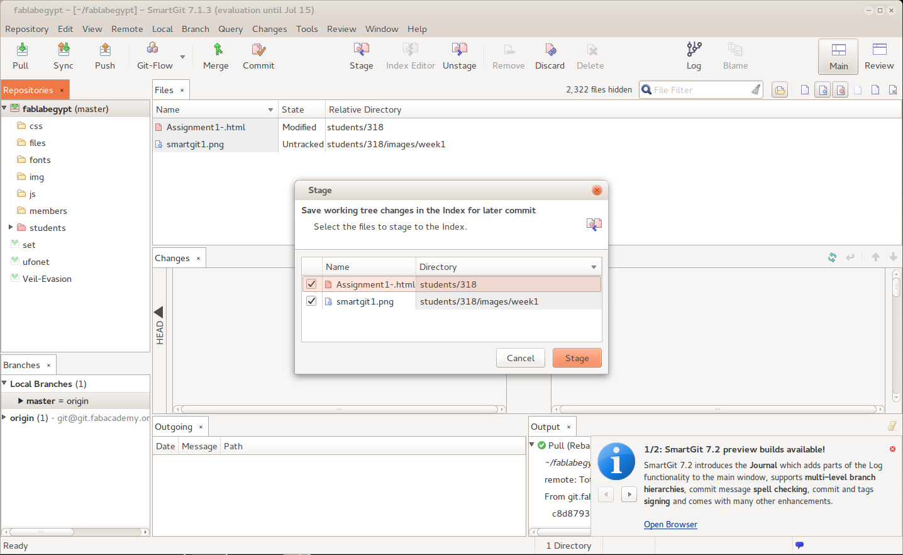Click the triangle beside master branch

(x=21, y=400)
